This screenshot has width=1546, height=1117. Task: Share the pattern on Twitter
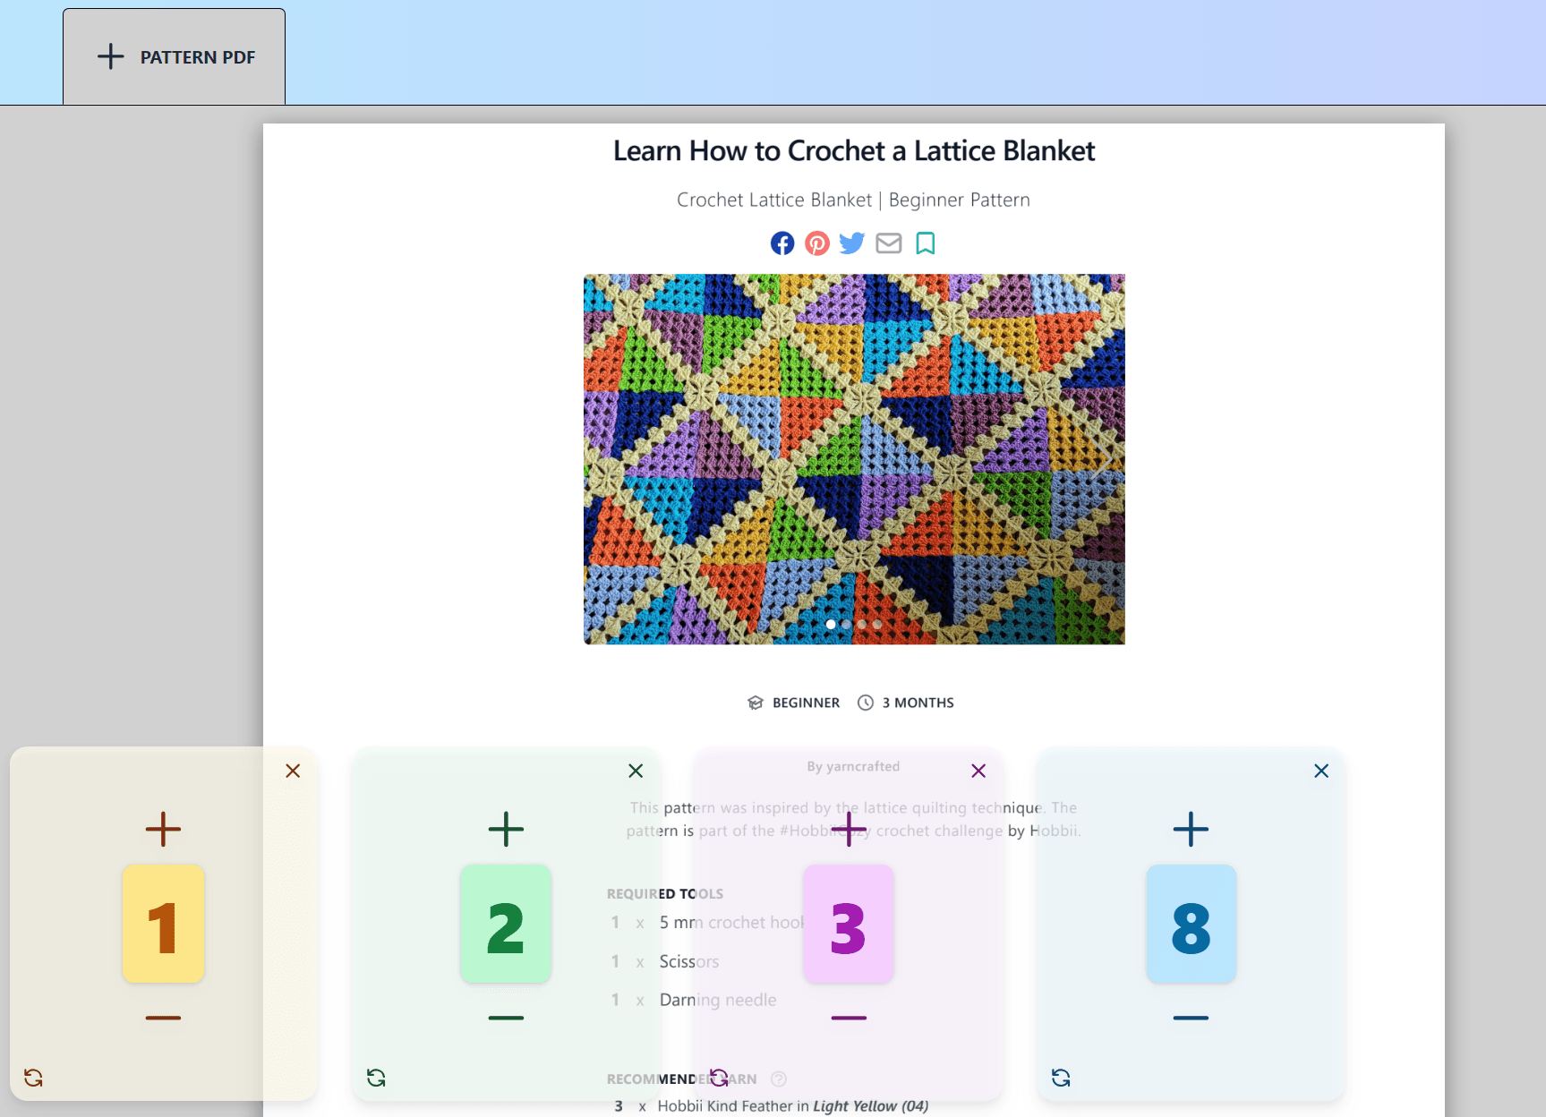[x=851, y=243]
